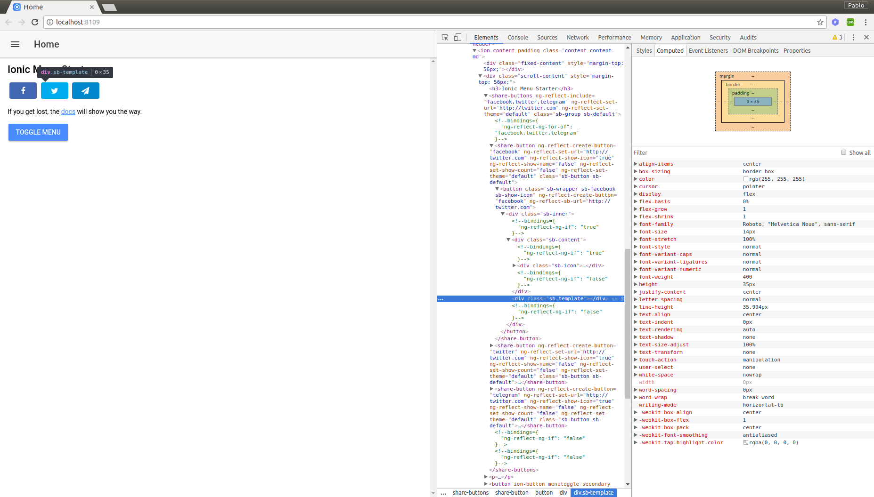This screenshot has height=497, width=874.
Task: Click the Twitter share button
Action: pyautogui.click(x=55, y=91)
